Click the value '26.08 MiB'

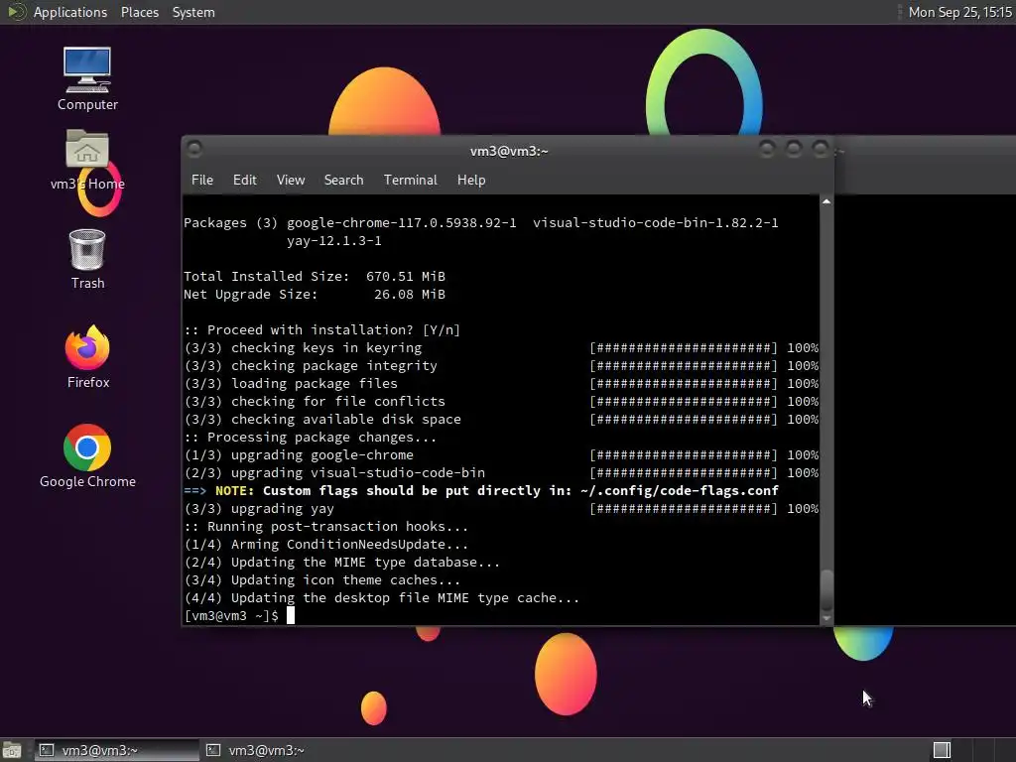(x=410, y=294)
